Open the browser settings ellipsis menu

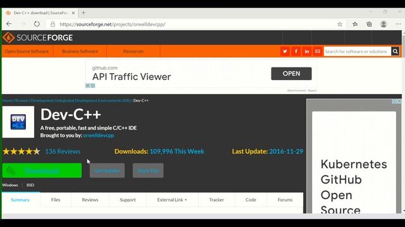tap(398, 24)
